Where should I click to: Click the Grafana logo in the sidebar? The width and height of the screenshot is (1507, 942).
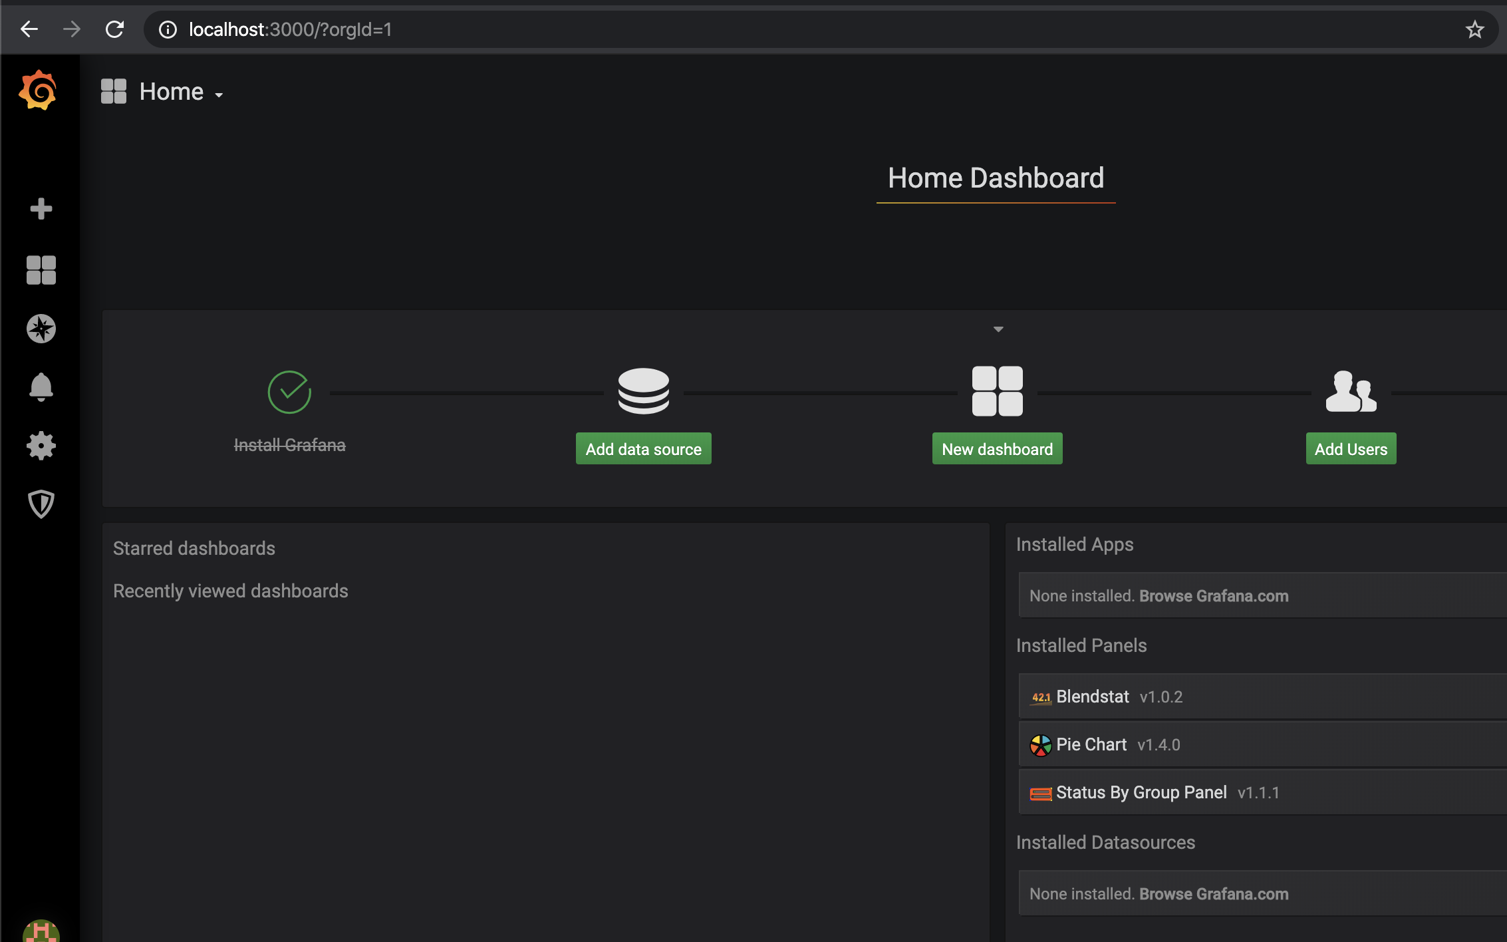(39, 90)
